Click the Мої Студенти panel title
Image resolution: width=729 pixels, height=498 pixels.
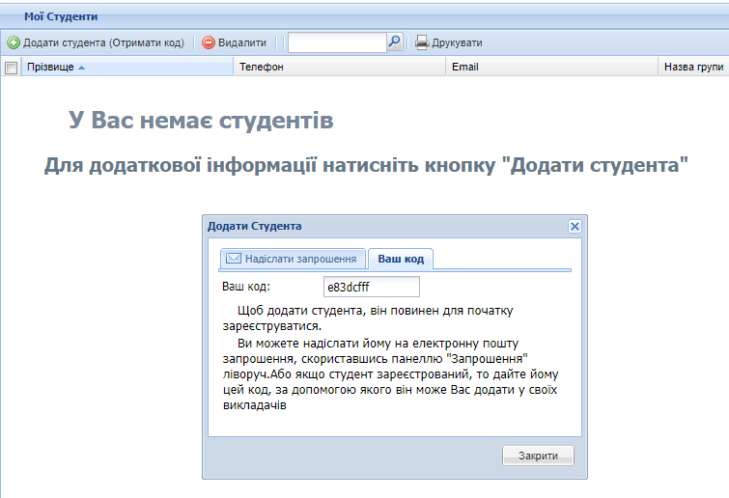click(61, 16)
